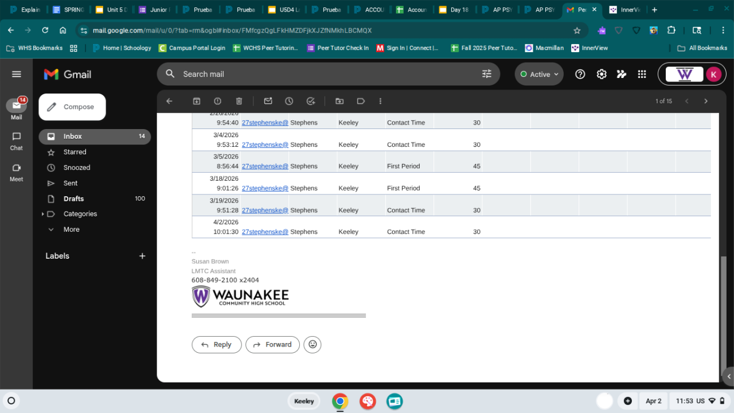Open the Google account avatar K
Viewport: 734px width, 413px height.
click(713, 74)
